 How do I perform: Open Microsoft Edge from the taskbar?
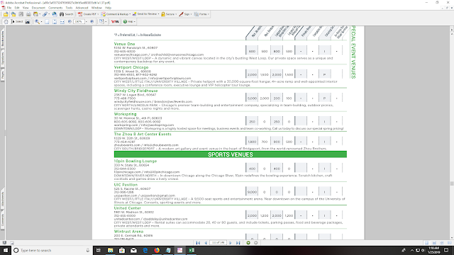pyautogui.click(x=145, y=250)
